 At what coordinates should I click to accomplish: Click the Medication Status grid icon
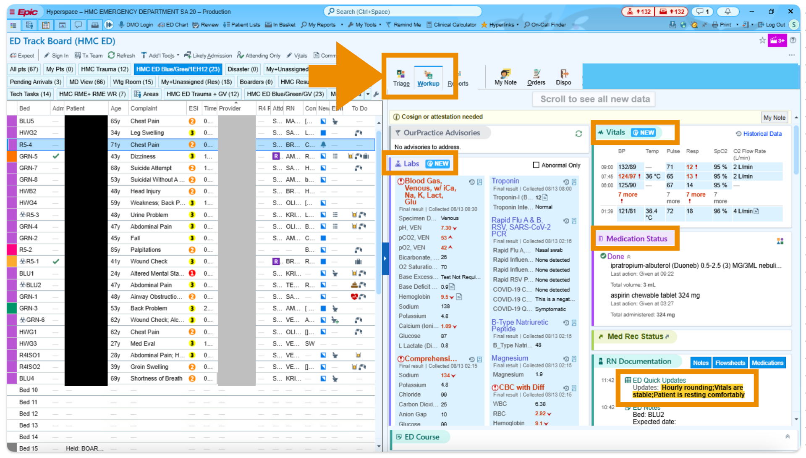[x=780, y=241]
